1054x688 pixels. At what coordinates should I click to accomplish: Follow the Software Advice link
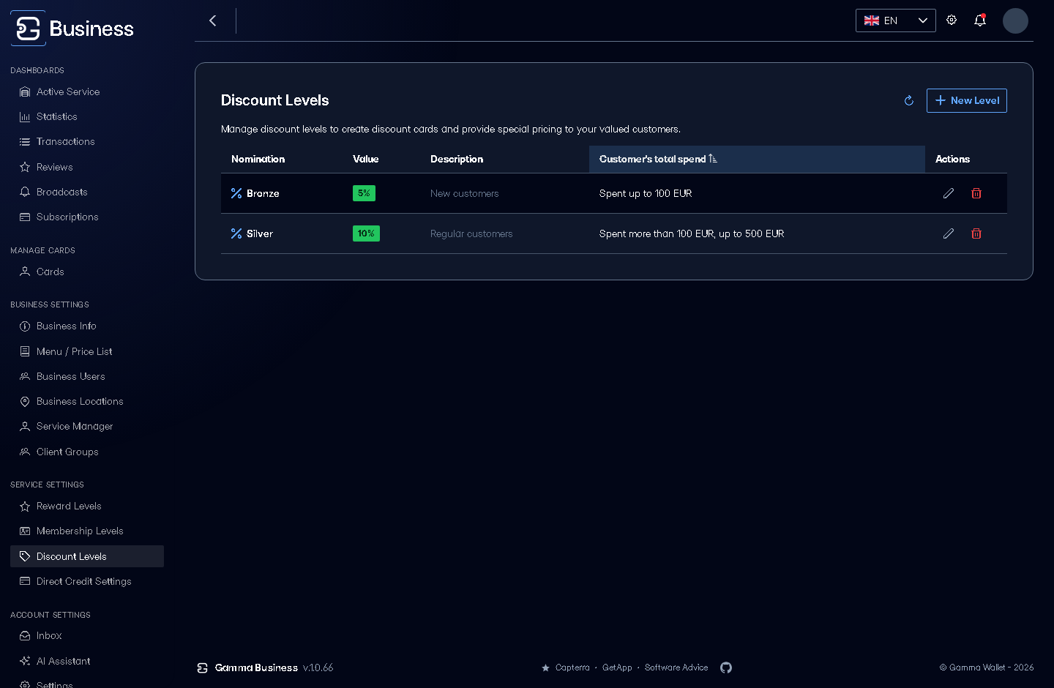676,668
